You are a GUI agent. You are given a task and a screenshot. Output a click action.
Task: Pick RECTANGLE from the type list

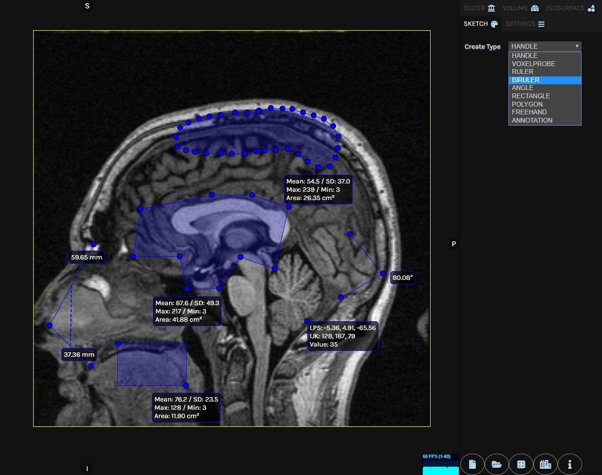point(545,96)
